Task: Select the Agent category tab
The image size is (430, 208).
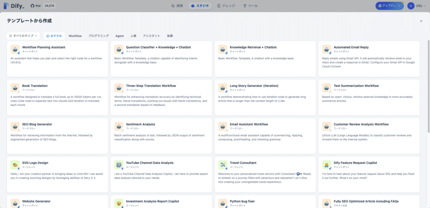Action: pyautogui.click(x=119, y=36)
